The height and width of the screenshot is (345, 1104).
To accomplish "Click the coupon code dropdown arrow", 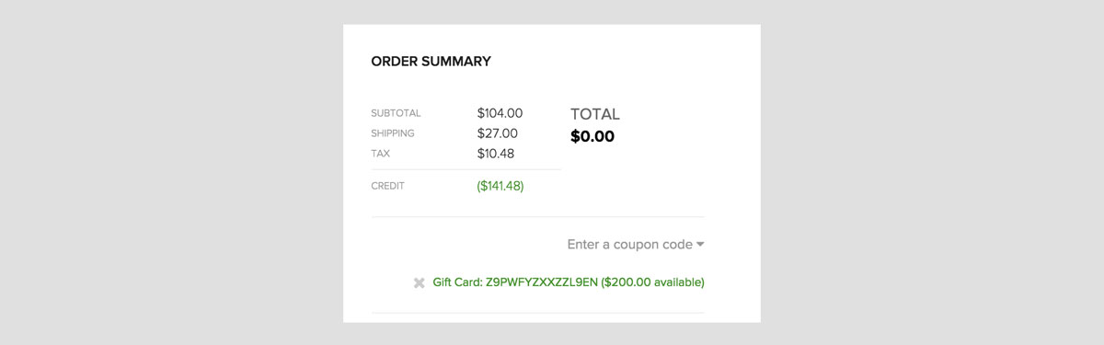I will [x=700, y=245].
